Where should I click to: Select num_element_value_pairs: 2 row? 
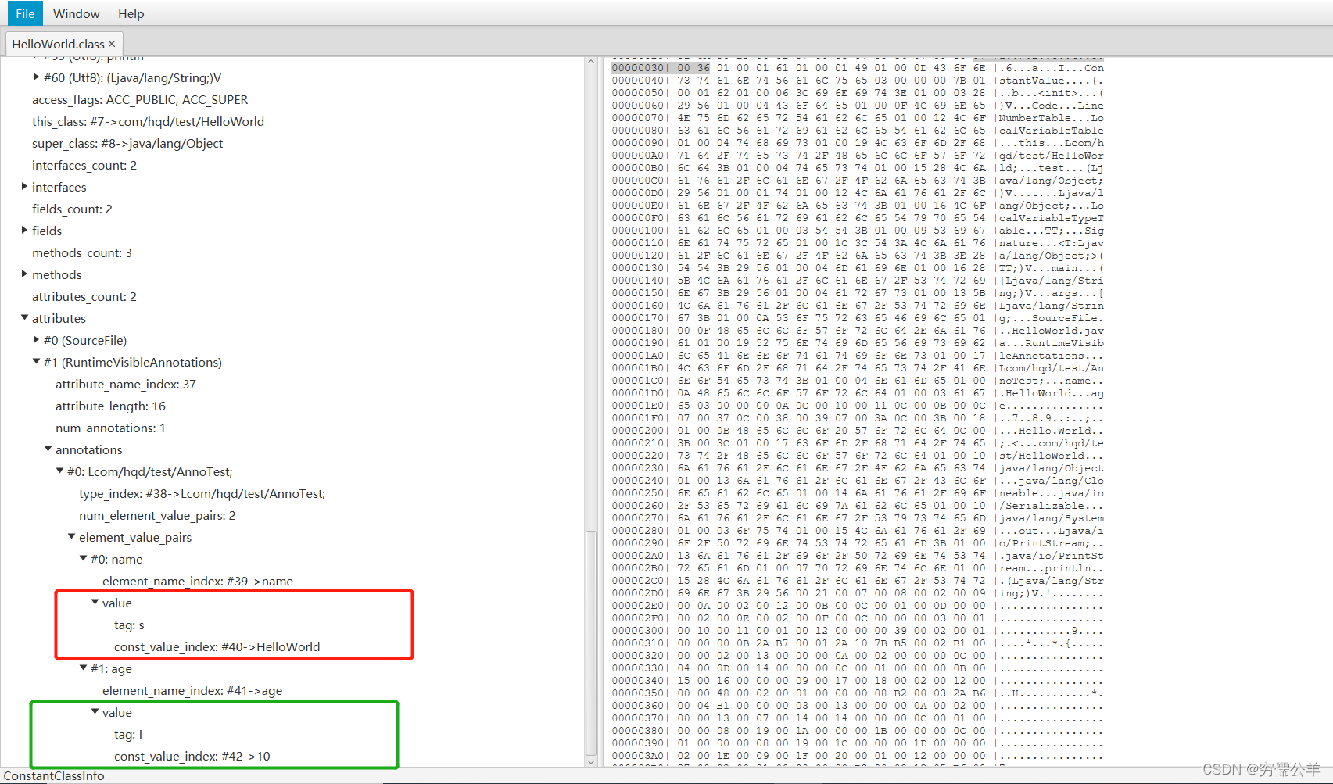(x=157, y=515)
